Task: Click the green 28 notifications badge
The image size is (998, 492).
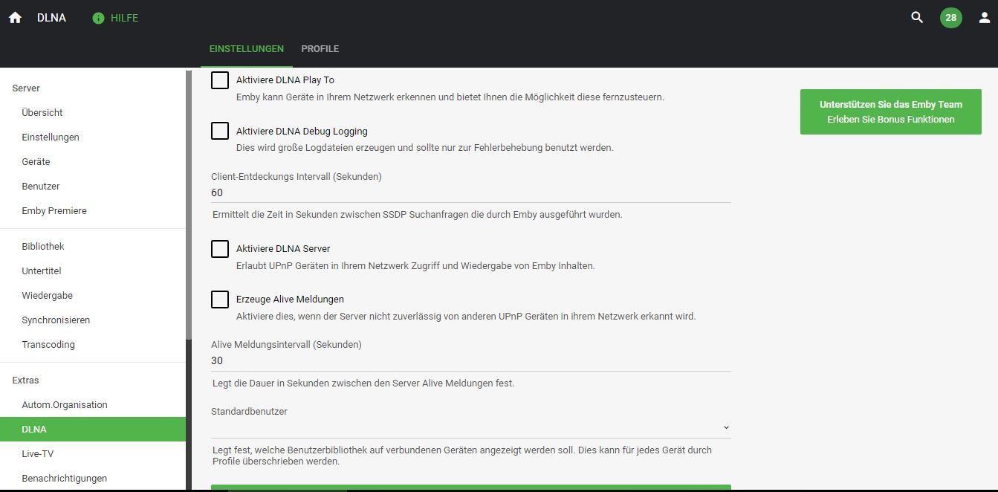Action: click(950, 18)
